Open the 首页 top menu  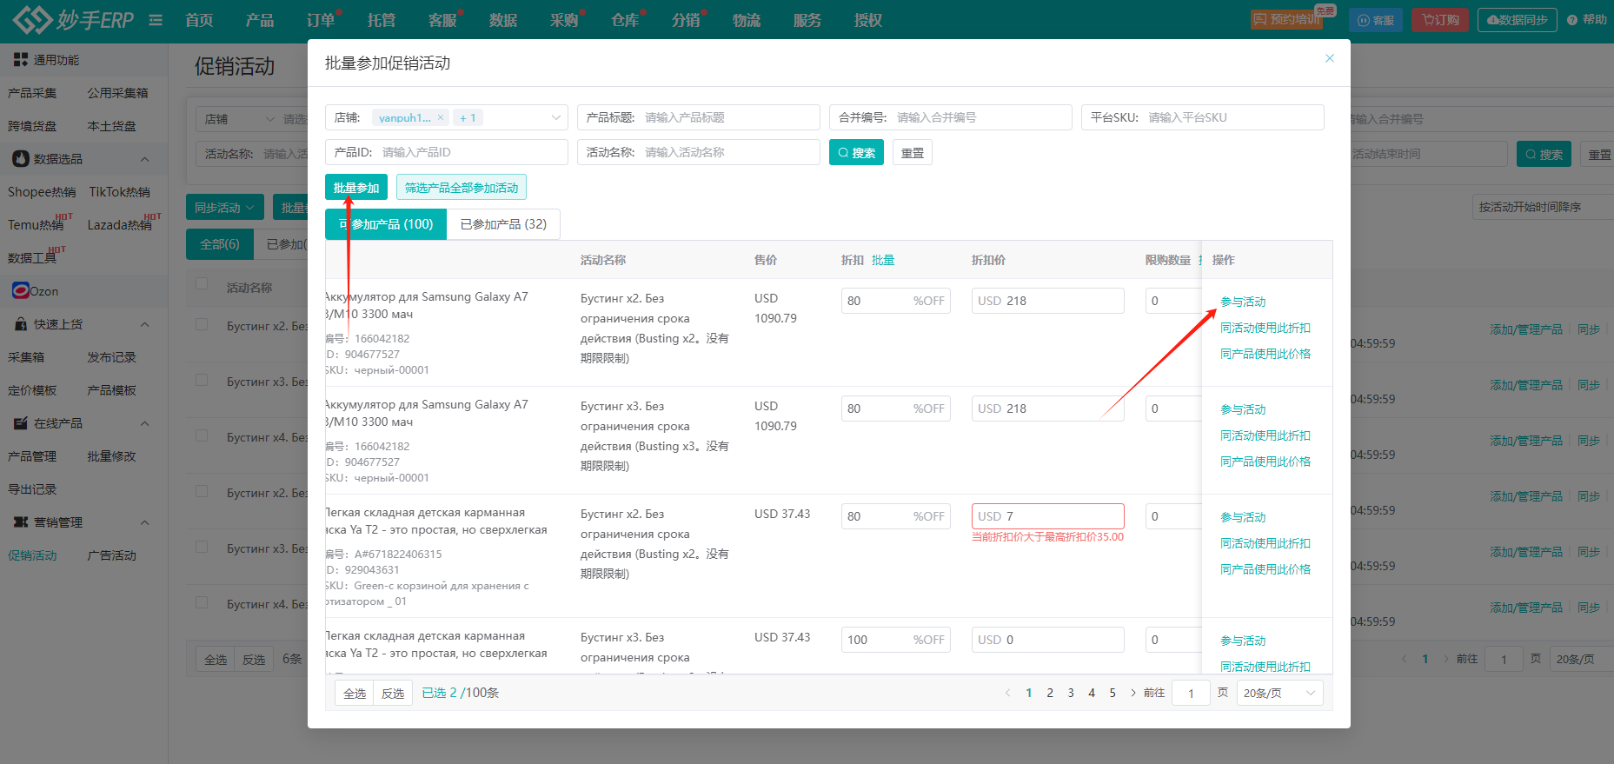coord(199,20)
